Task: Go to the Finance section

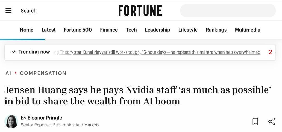Action: [x=109, y=30]
